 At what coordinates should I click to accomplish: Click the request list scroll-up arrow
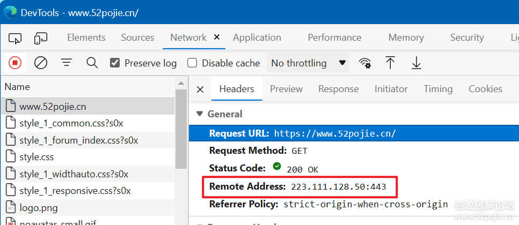point(181,83)
